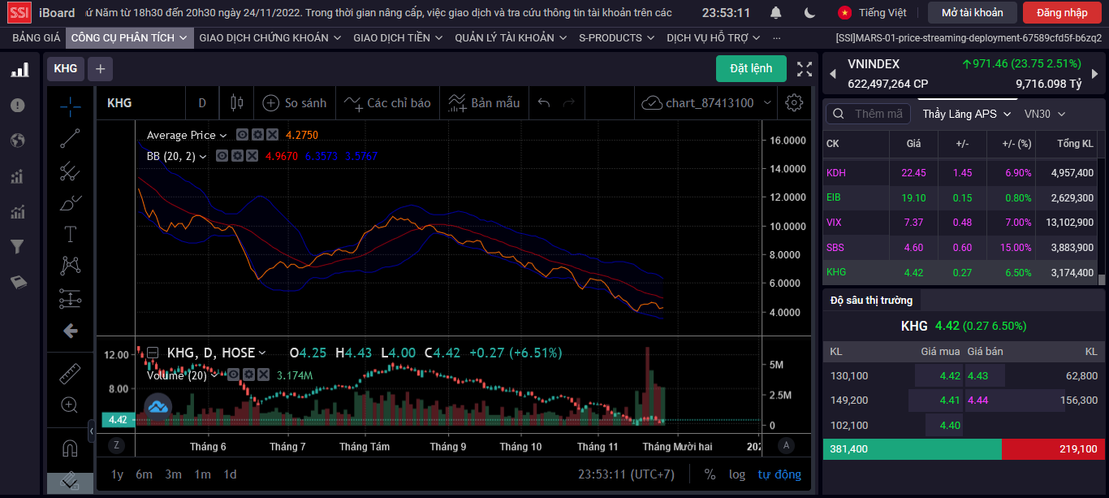
Task: Click 'So sánh' compare button
Action: click(x=295, y=103)
